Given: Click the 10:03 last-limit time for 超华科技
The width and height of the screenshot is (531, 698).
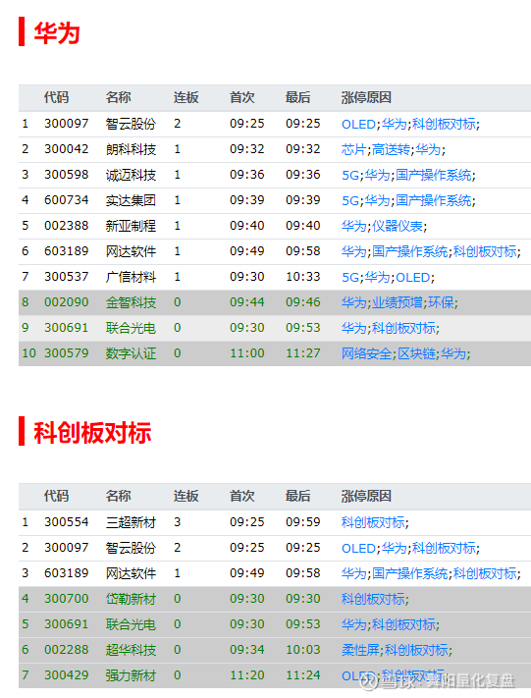Looking at the screenshot, I should coord(302,650).
